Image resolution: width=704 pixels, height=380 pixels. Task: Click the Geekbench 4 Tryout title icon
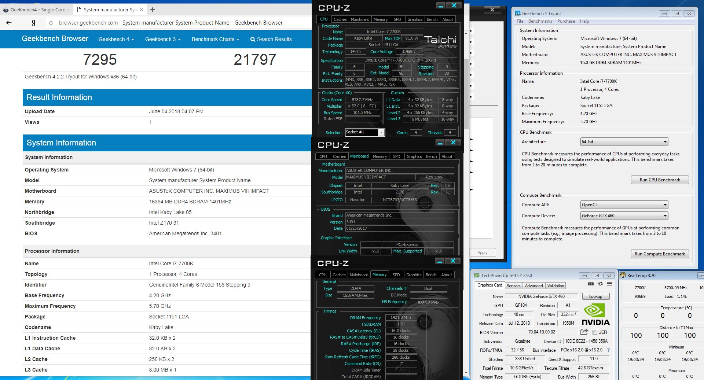(x=518, y=13)
